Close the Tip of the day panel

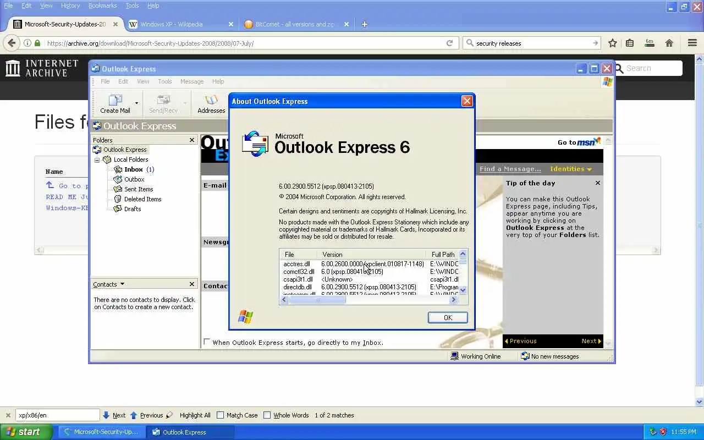[598, 183]
